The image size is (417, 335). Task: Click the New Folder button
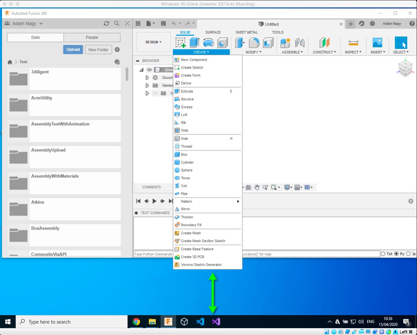point(98,50)
